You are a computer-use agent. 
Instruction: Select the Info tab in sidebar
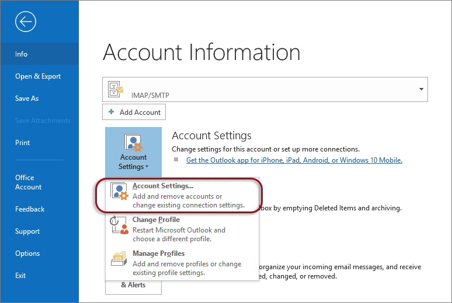pos(40,54)
